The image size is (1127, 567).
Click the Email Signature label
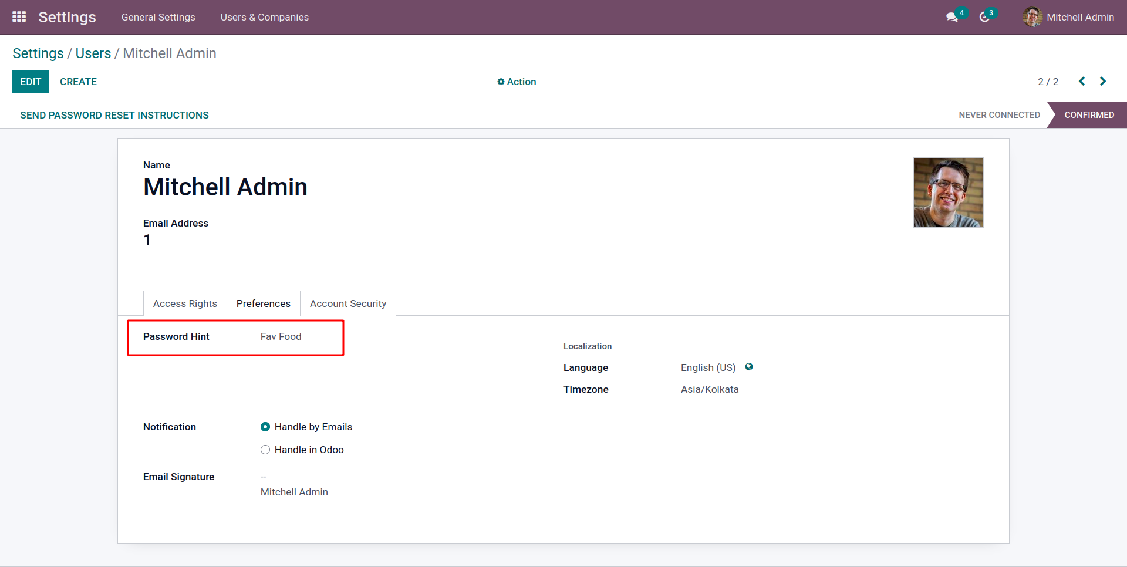(x=178, y=477)
